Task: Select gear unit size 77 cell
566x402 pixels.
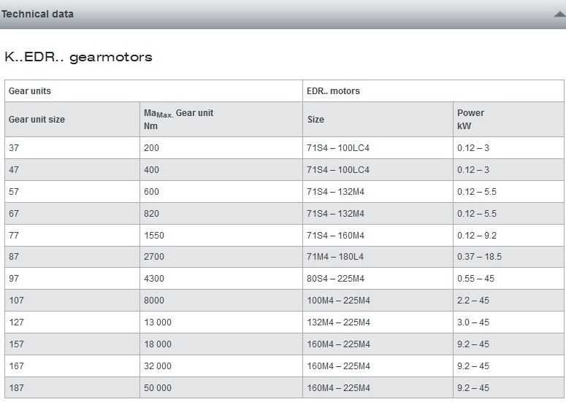Action: [72, 236]
